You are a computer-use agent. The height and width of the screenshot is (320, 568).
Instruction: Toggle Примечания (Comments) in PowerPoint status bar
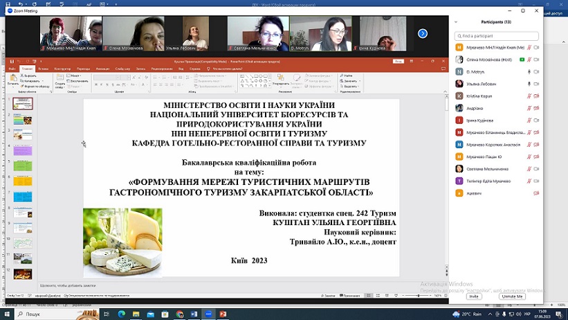(350, 296)
